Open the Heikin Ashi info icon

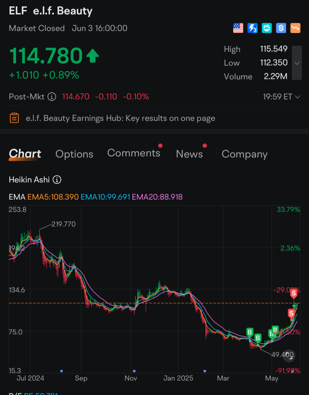[x=57, y=180]
